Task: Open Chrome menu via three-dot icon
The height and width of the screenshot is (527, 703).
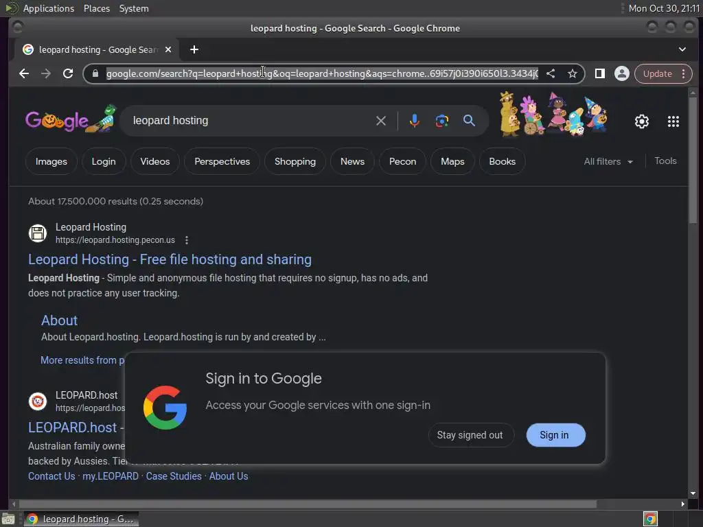Action: [683, 73]
